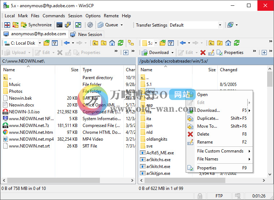Viewport: 274px width, 200px height.
Task: Open the Help menu
Action: 126,16
